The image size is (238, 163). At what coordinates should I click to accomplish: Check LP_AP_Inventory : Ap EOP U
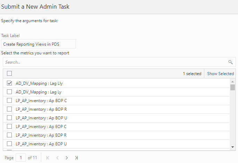coord(9,144)
